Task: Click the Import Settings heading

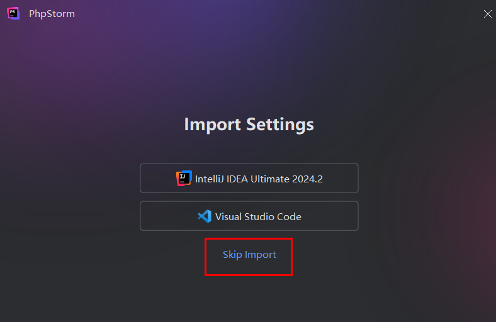Action: click(249, 124)
